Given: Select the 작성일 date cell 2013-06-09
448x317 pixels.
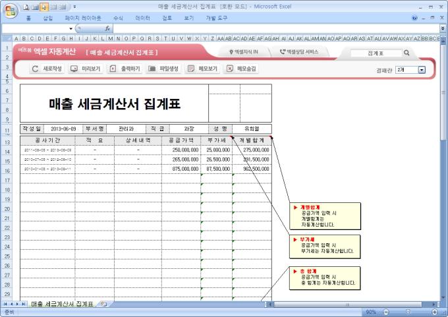Looking at the screenshot, I should tap(63, 129).
